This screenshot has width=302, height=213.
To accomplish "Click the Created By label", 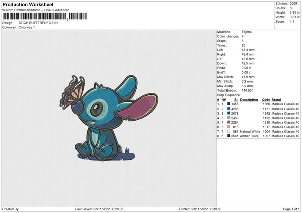I will tap(11, 209).
